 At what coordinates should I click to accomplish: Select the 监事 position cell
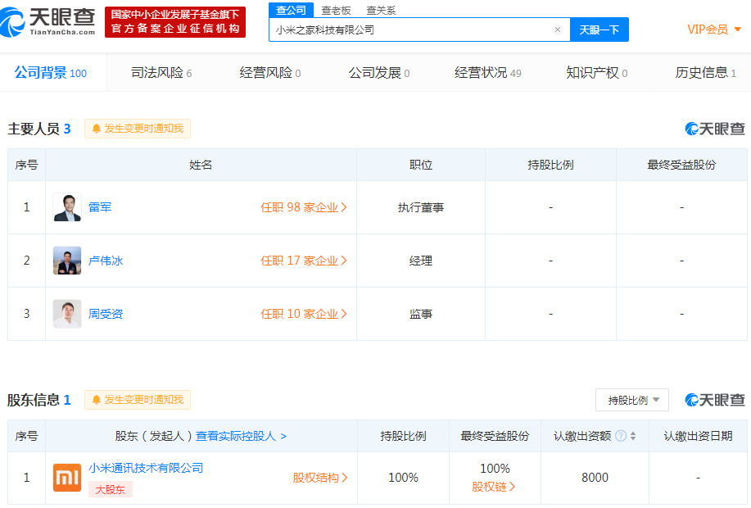420,314
